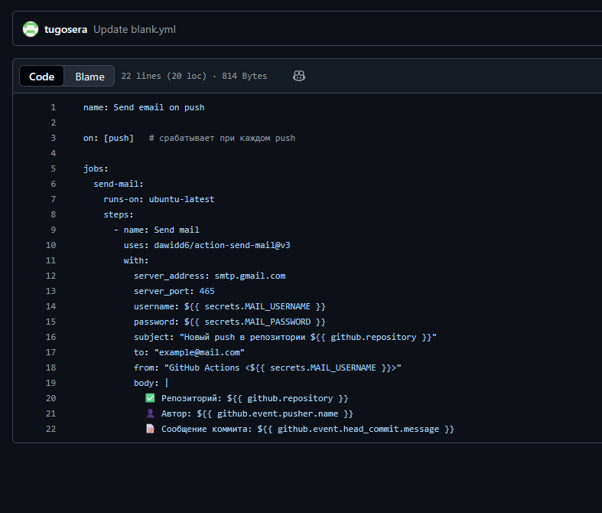Click the "22 lines (20 loc) · 814 Bytes" file info
The image size is (602, 513).
pyautogui.click(x=194, y=76)
